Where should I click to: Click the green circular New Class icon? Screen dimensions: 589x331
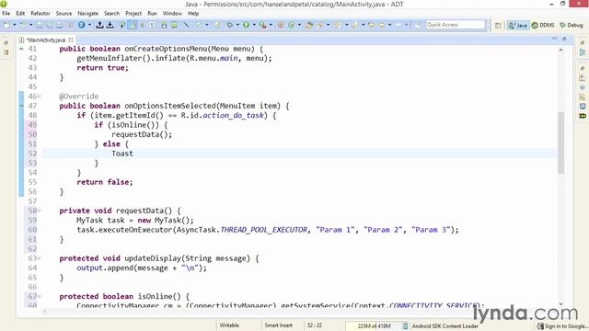(x=291, y=25)
